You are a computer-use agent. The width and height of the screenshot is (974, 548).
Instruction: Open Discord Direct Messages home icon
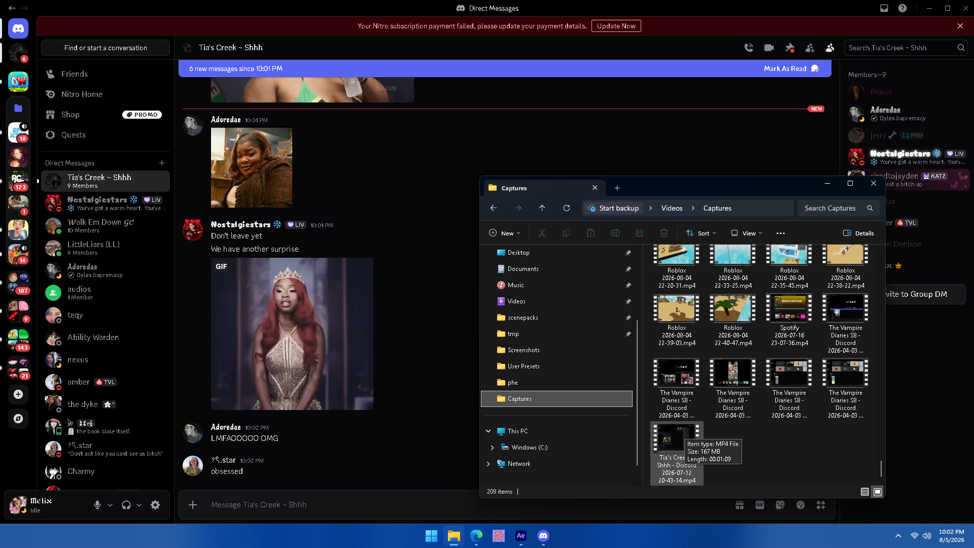18,28
